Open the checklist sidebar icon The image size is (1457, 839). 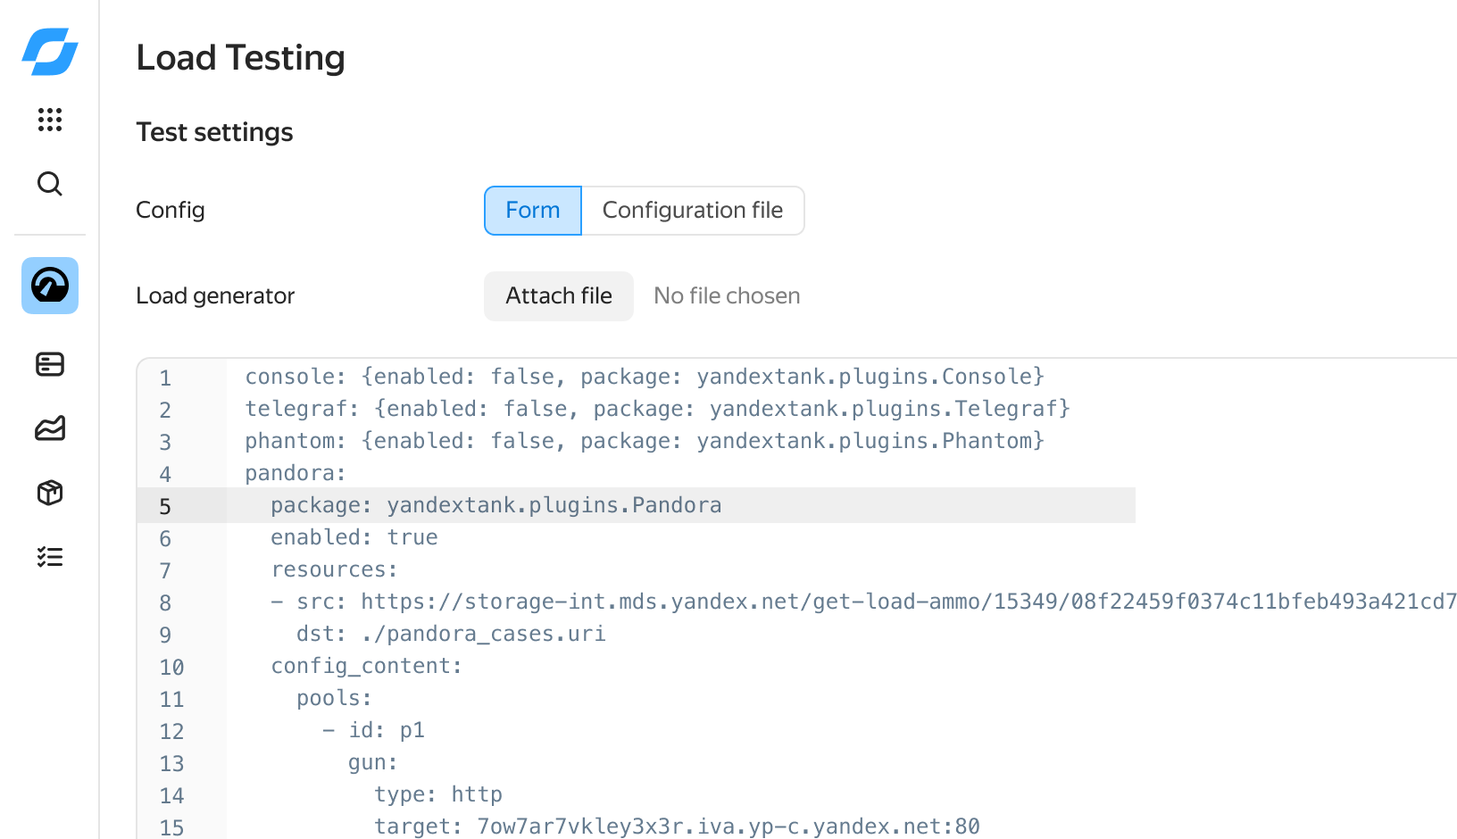pyautogui.click(x=50, y=557)
